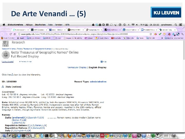Viewport: 185px width, 139px height.
Task: Click the Previous Page link
Action: click(x=25, y=62)
